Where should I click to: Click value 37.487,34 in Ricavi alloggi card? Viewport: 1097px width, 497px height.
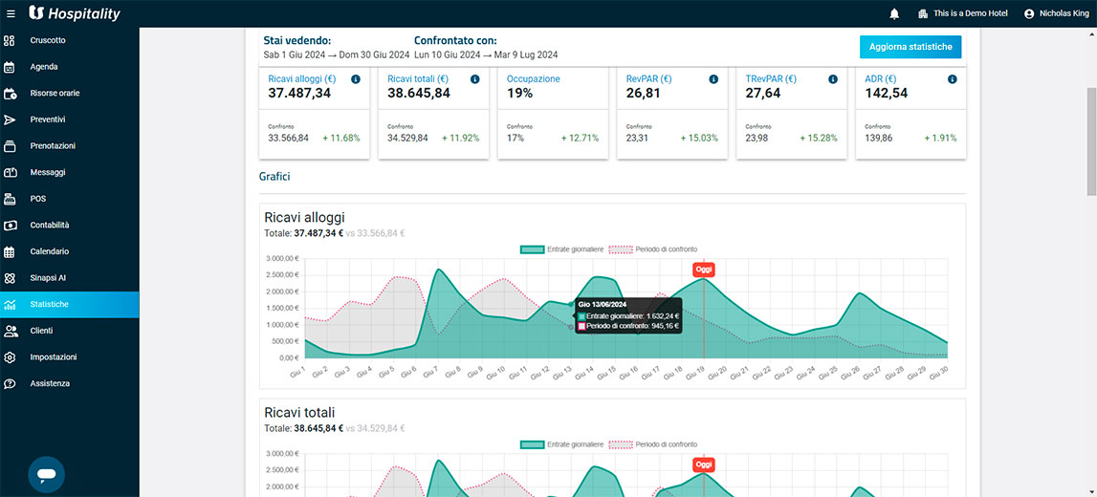tap(299, 94)
